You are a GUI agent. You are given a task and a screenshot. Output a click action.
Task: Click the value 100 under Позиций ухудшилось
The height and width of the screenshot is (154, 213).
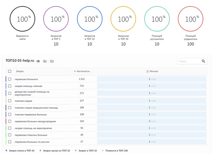pos(190,44)
